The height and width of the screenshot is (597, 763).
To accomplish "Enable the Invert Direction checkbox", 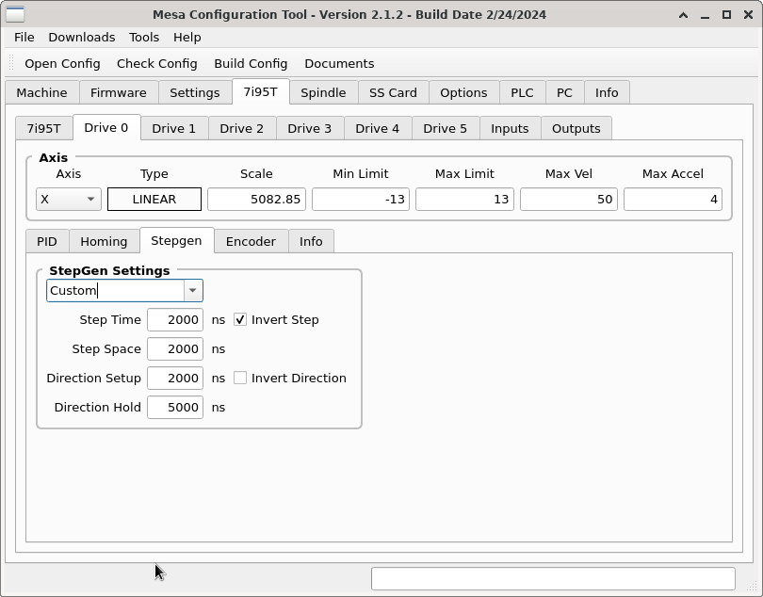I will click(x=240, y=378).
